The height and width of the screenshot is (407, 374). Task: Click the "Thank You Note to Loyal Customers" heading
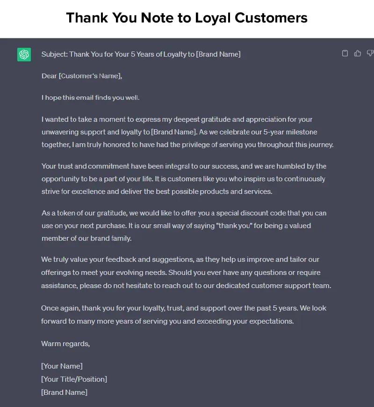pos(187,18)
